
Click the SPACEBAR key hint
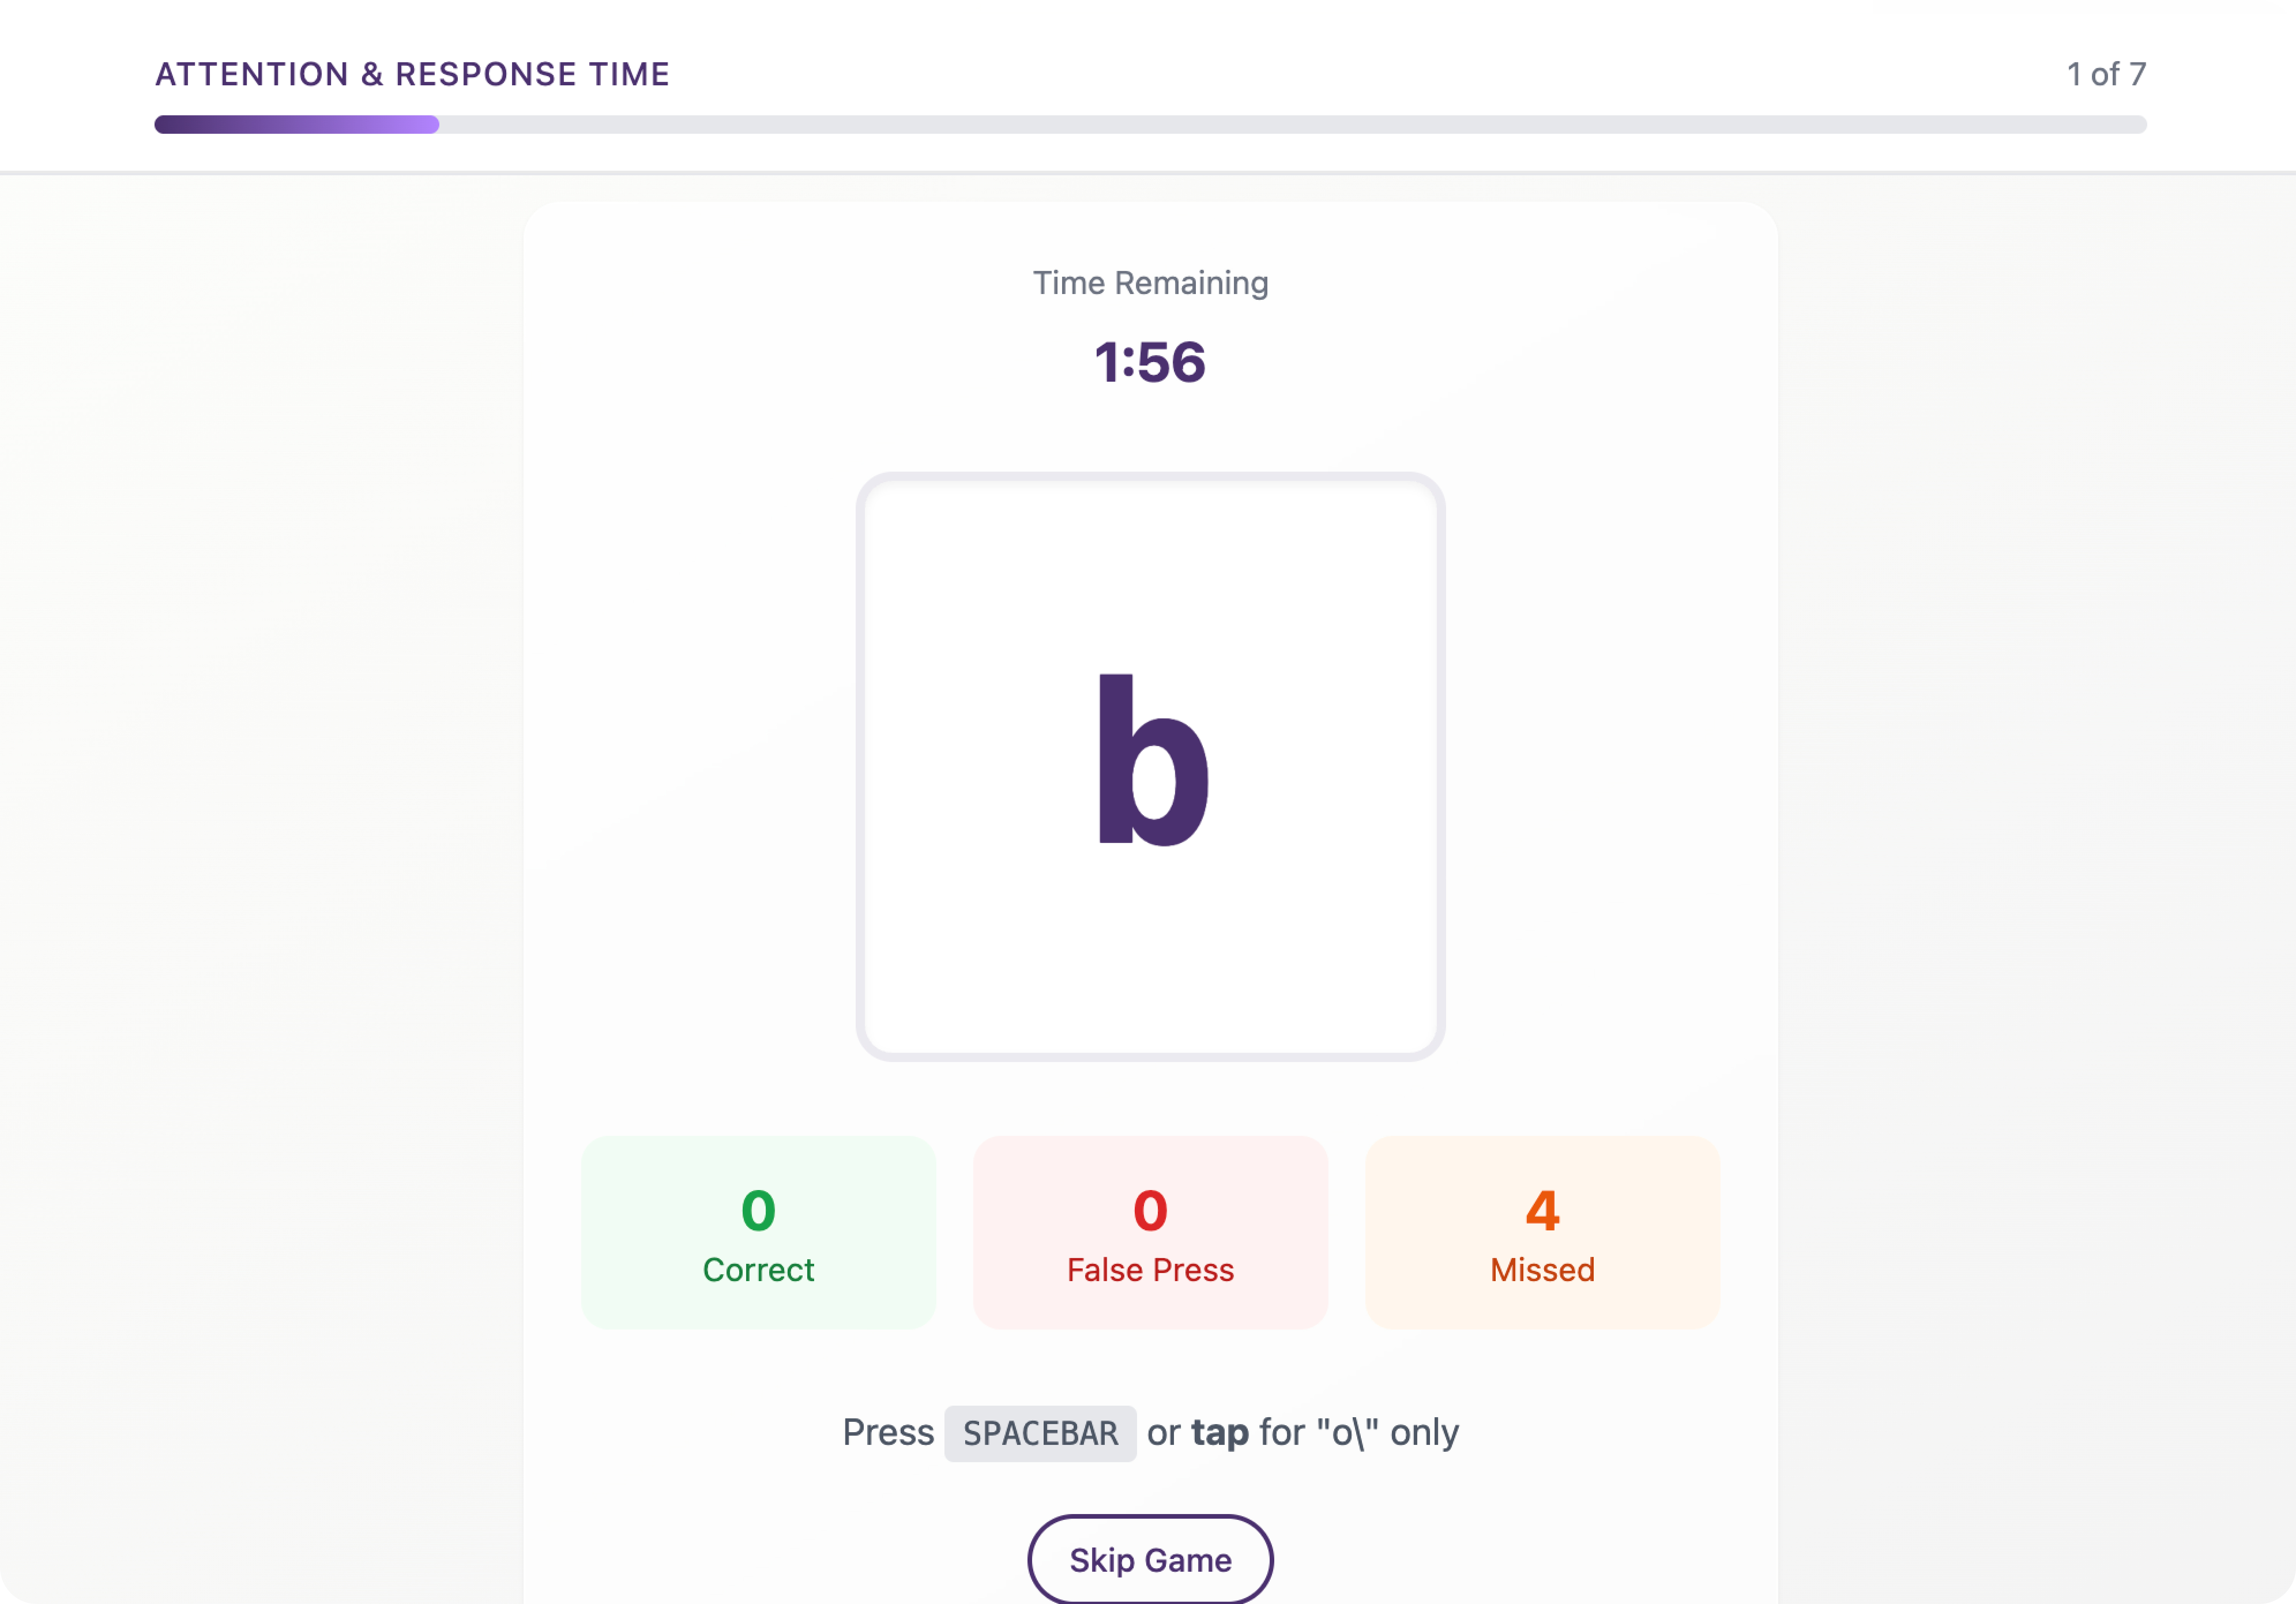(x=1040, y=1433)
